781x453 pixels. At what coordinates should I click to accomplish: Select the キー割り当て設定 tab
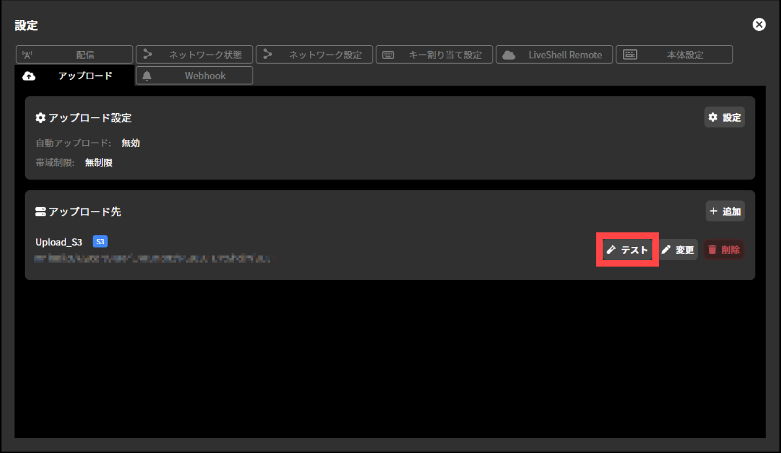click(x=435, y=55)
